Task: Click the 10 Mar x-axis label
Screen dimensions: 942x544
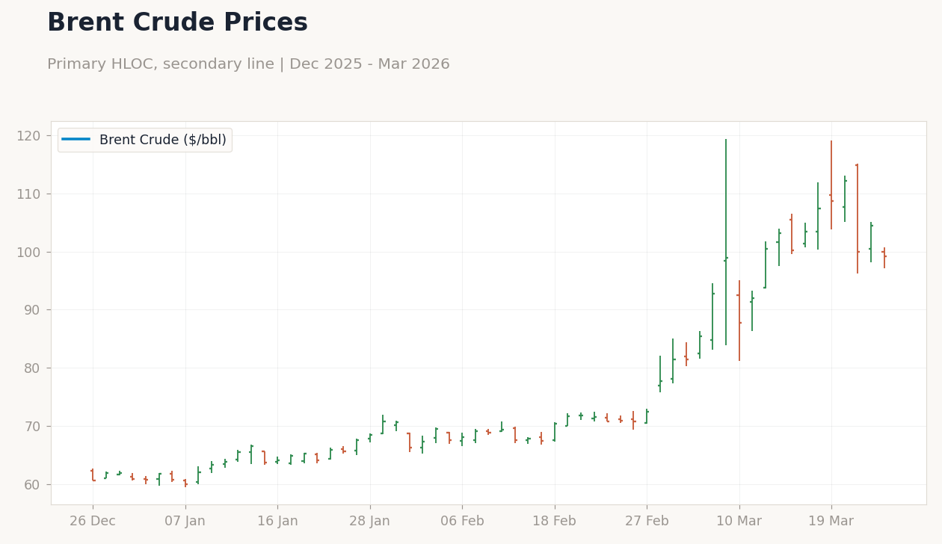Action: (739, 522)
